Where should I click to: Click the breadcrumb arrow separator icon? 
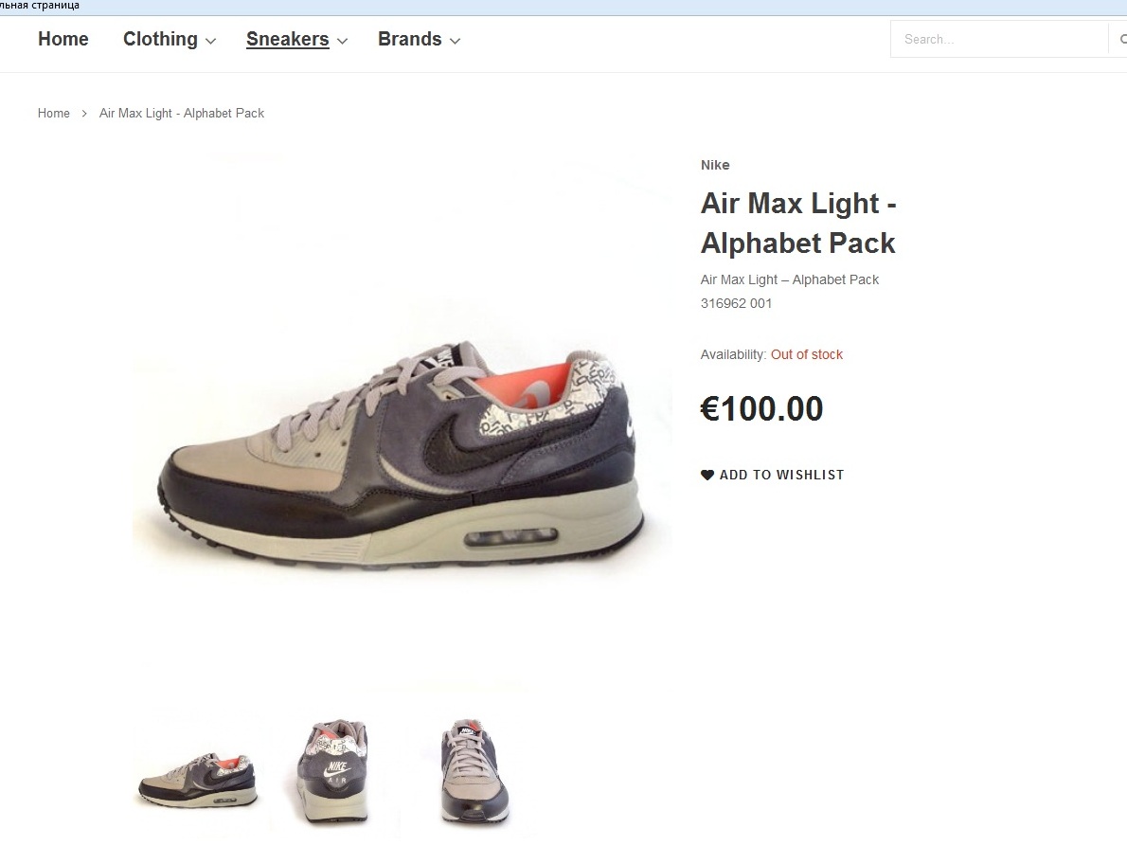[84, 114]
